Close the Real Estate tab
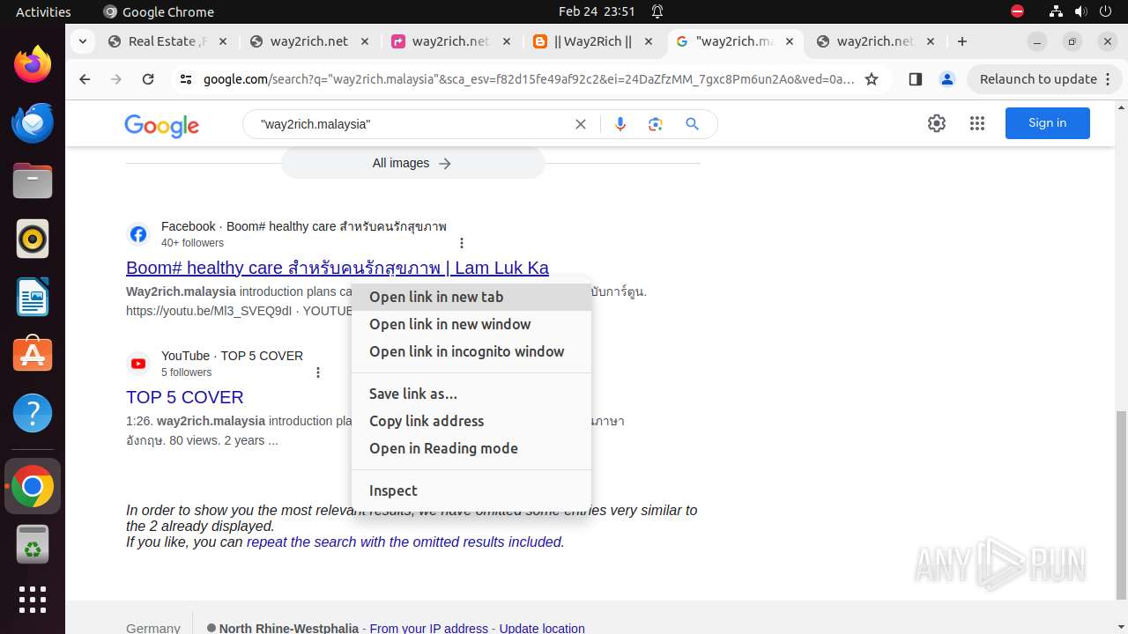The height and width of the screenshot is (634, 1128). [x=222, y=41]
